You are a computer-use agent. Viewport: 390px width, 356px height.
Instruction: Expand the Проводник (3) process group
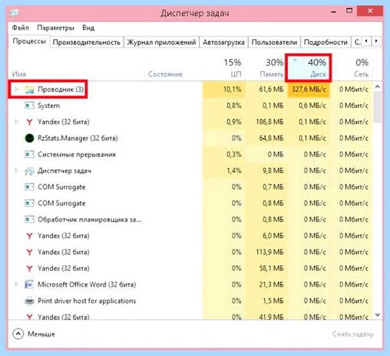(16, 89)
